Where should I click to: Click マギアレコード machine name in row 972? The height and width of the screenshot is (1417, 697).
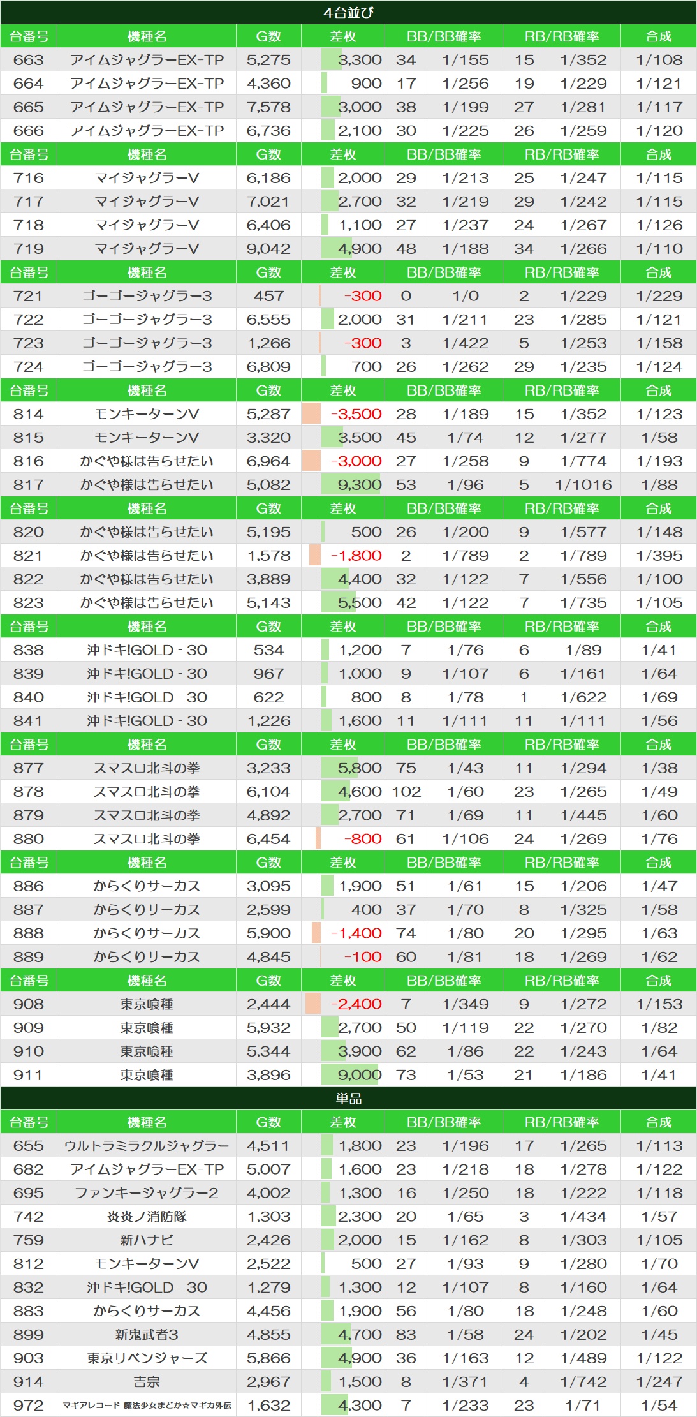[147, 1406]
